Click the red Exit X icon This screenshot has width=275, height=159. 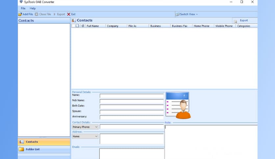pyautogui.click(x=69, y=14)
